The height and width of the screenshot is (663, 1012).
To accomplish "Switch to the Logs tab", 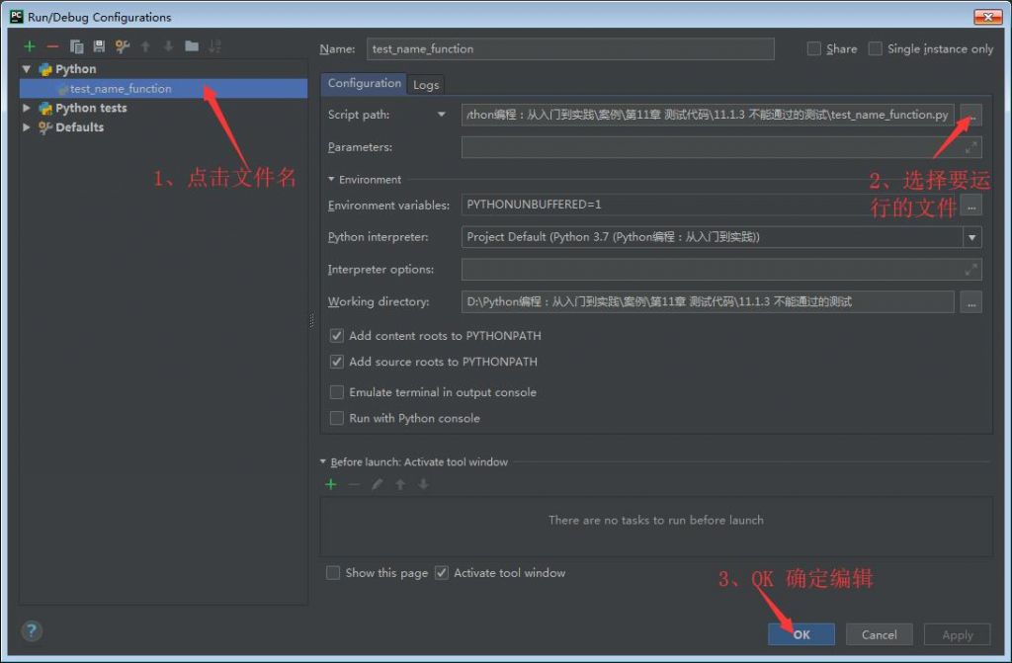I will click(x=426, y=85).
